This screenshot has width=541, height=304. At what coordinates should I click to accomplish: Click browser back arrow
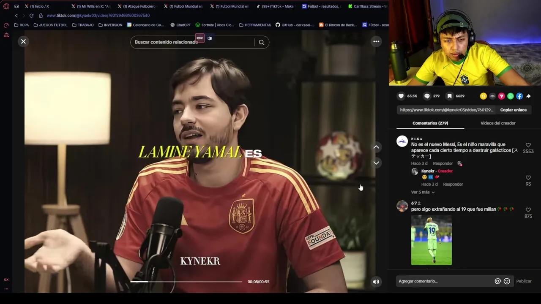coord(16,16)
